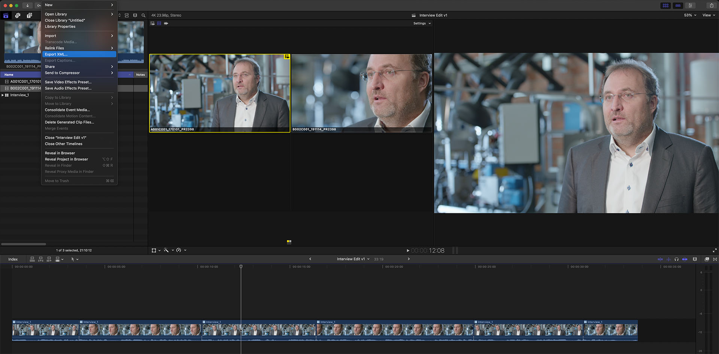
Task: Choose Consolidate Event Media...
Action: pyautogui.click(x=79, y=110)
